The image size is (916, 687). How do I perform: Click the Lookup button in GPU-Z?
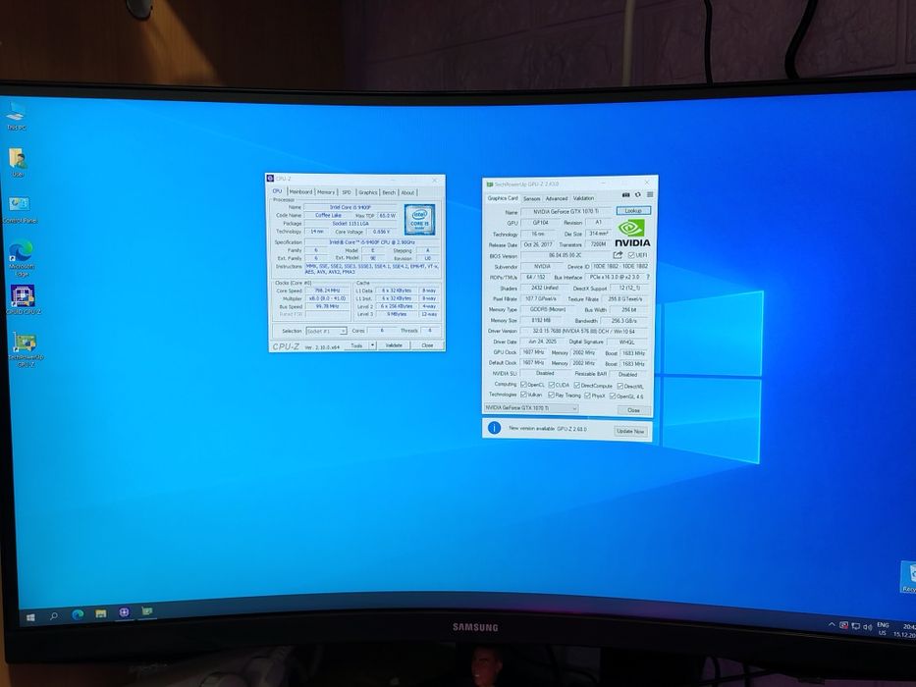tap(633, 211)
